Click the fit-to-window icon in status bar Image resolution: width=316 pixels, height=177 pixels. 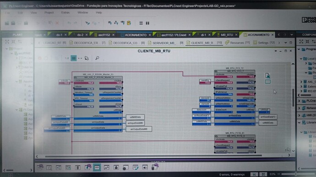tap(263, 174)
